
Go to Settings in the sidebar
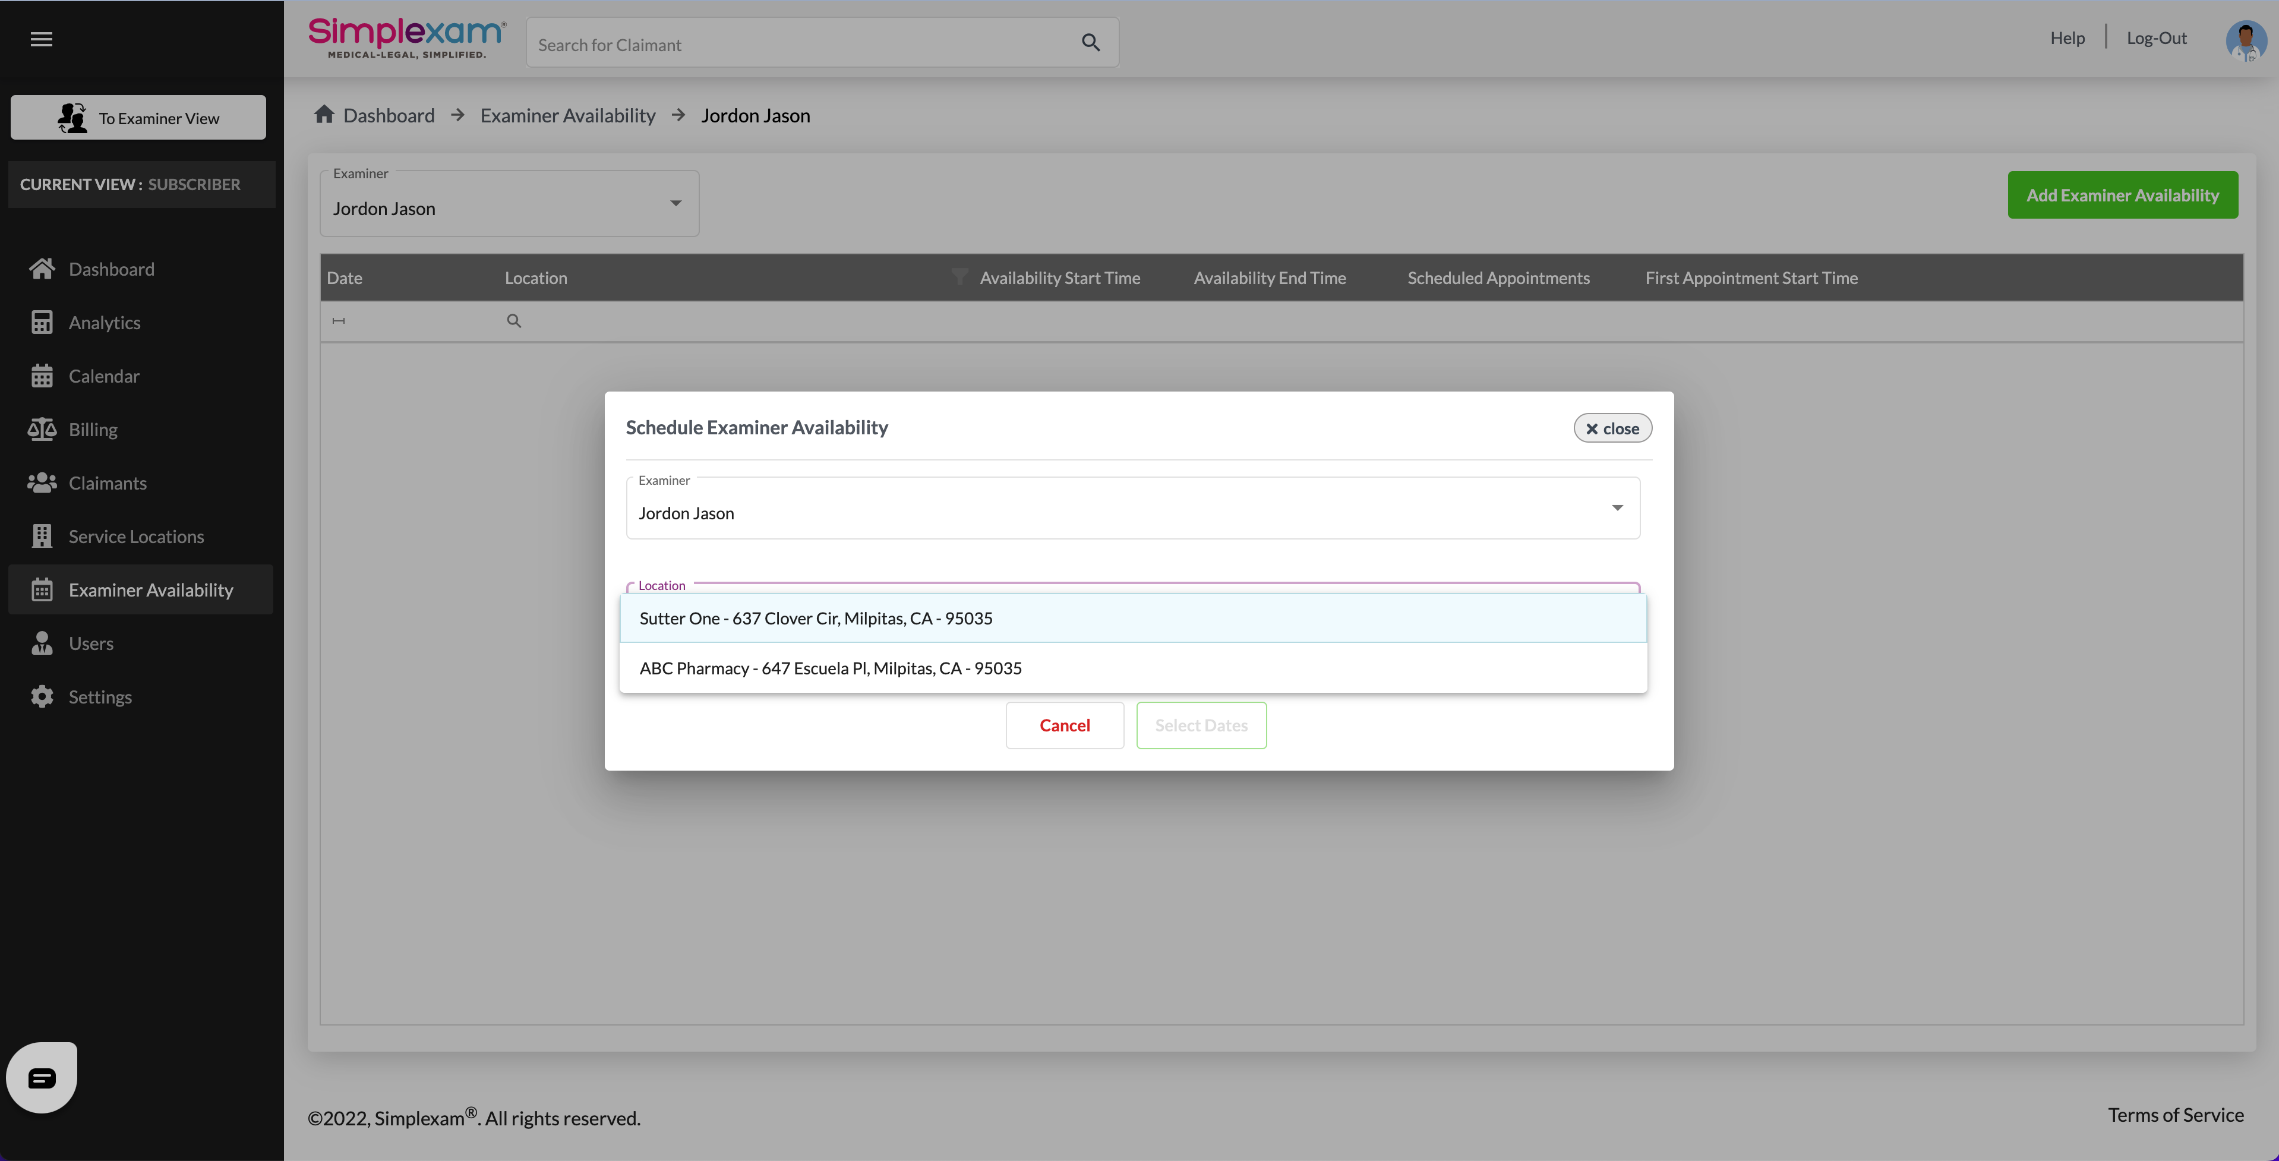point(100,698)
